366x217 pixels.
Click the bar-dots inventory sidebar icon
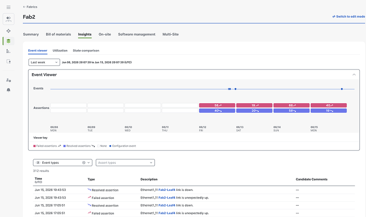9,51
